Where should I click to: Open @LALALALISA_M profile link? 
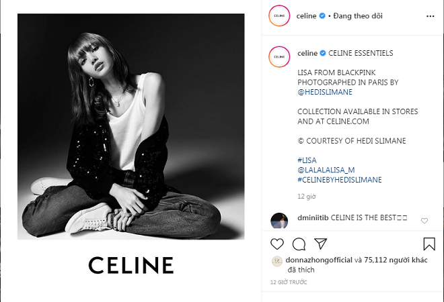(326, 170)
